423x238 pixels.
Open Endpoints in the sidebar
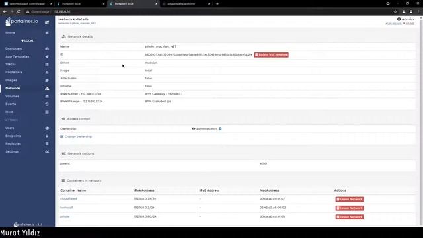pyautogui.click(x=13, y=136)
